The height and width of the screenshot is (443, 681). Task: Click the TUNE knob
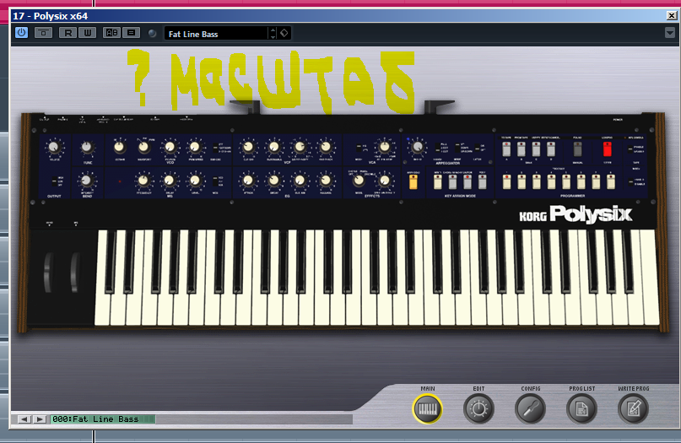[87, 148]
